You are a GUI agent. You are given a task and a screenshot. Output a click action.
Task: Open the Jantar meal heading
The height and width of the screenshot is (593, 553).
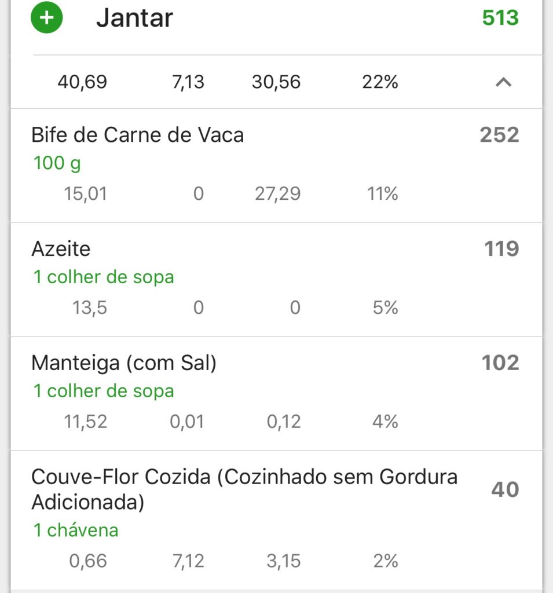tap(135, 18)
